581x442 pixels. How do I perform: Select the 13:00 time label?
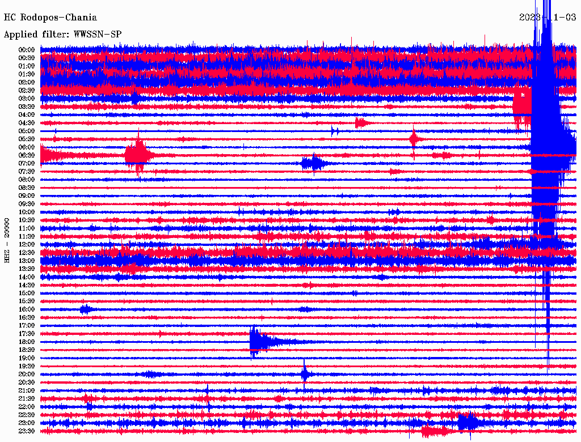[x=26, y=261]
